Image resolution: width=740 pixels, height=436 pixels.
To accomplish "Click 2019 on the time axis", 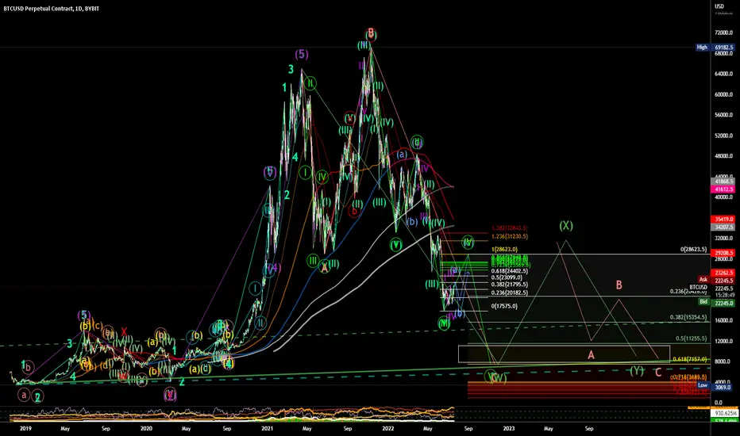I will coord(25,428).
